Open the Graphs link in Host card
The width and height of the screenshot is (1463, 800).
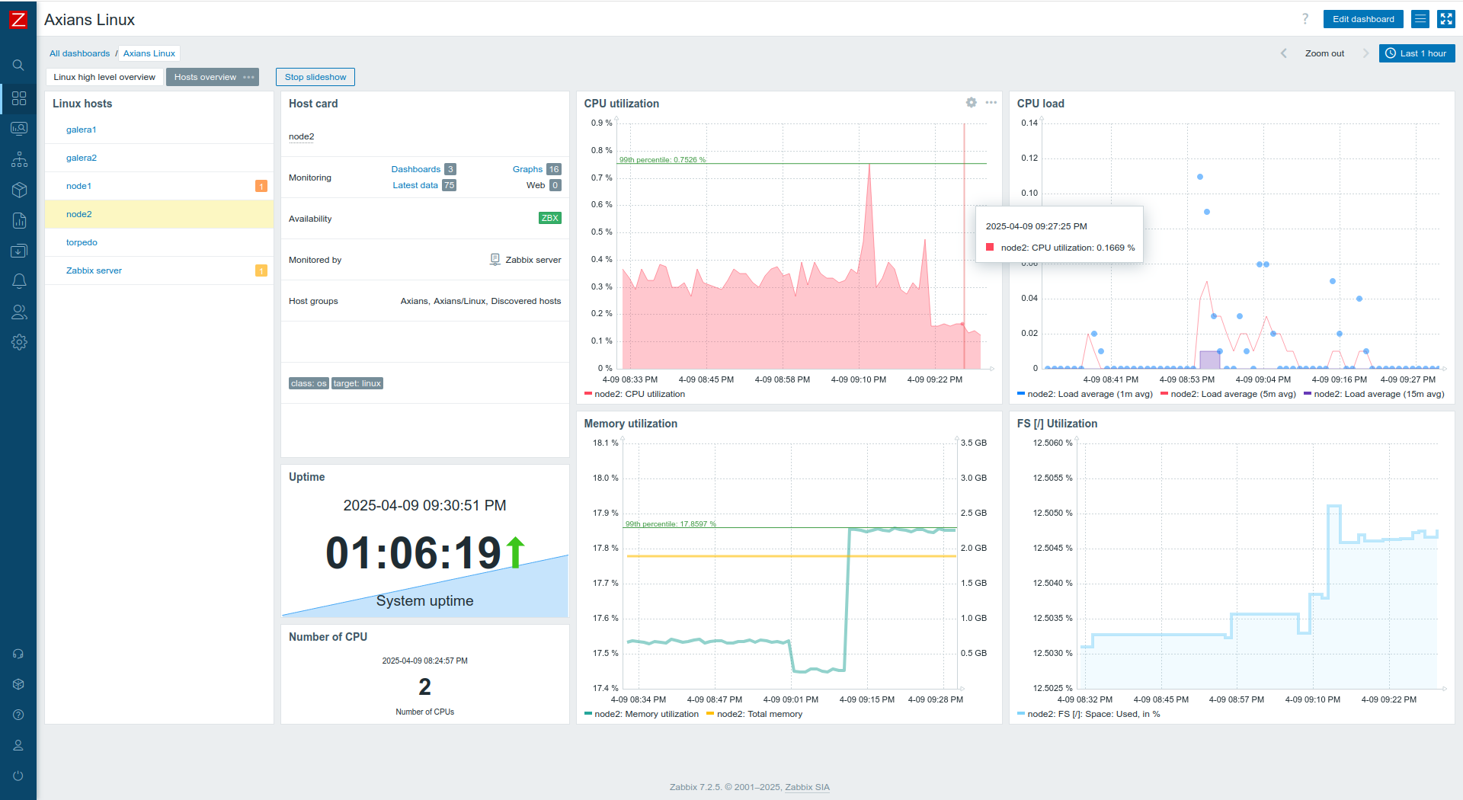tap(527, 169)
